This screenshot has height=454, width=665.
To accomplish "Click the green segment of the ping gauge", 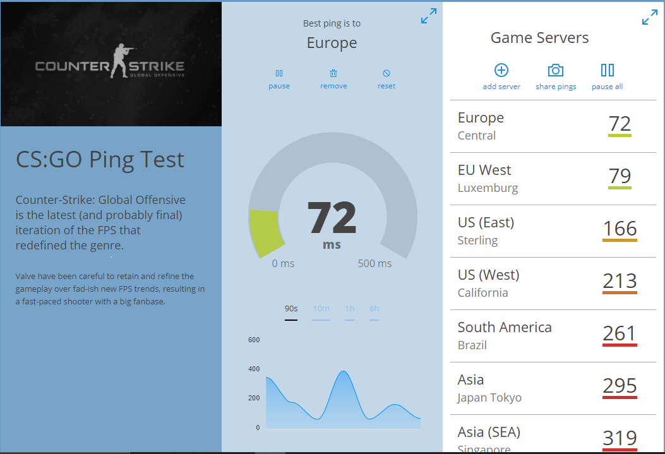I will [x=265, y=232].
